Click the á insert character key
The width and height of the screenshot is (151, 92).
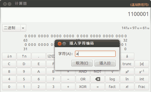pos(127,56)
